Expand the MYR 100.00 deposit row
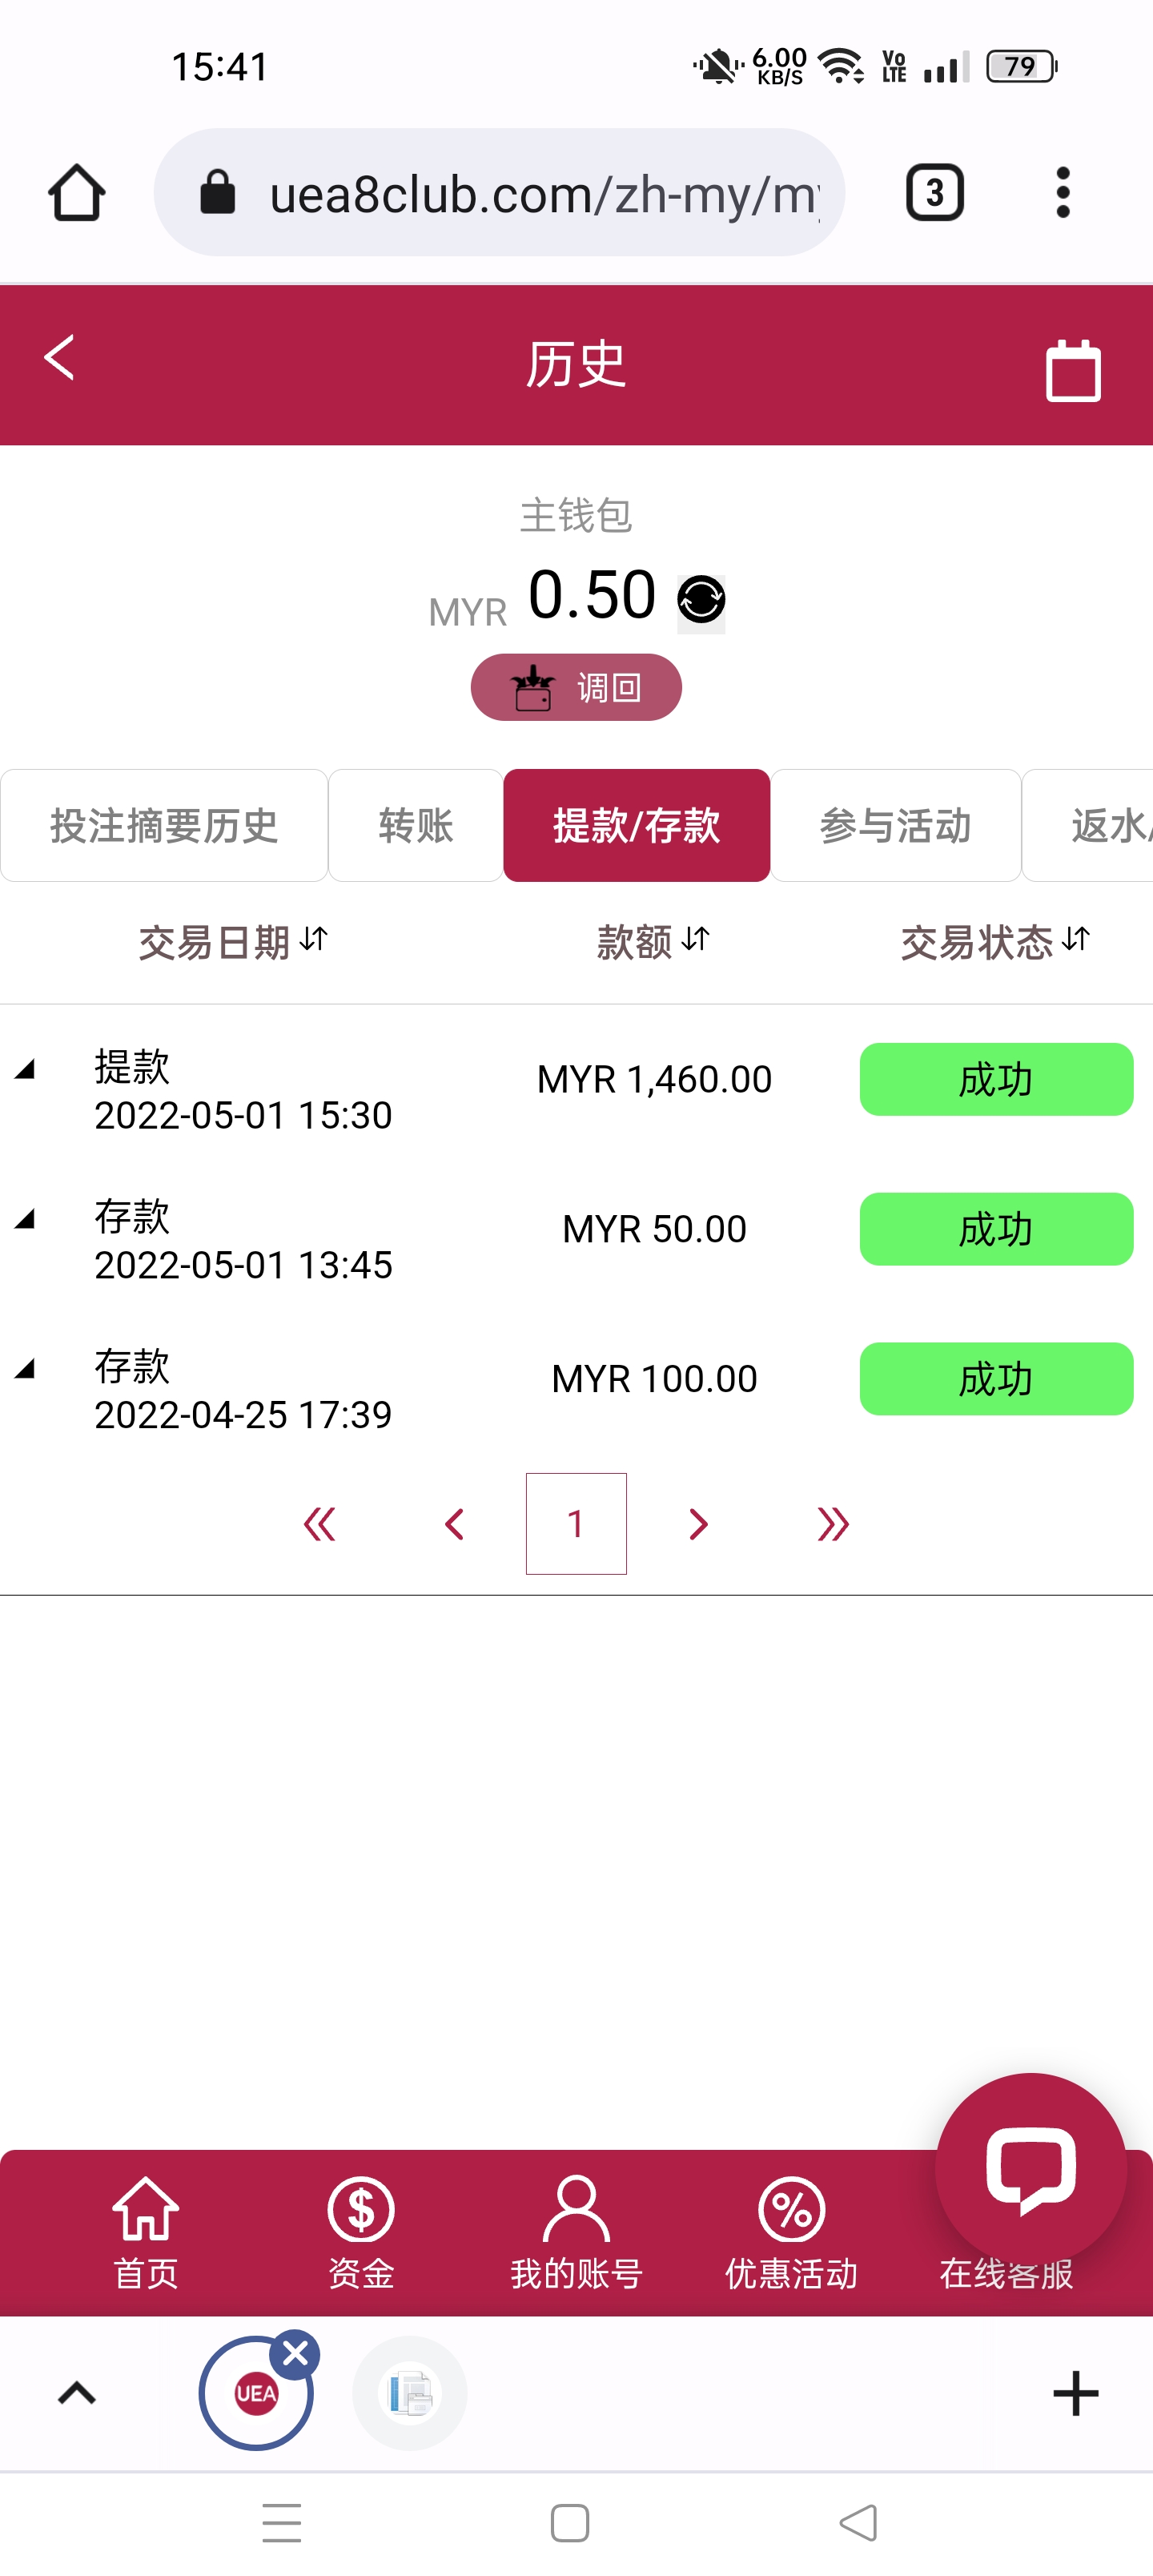The height and width of the screenshot is (2576, 1153). click(26, 1369)
